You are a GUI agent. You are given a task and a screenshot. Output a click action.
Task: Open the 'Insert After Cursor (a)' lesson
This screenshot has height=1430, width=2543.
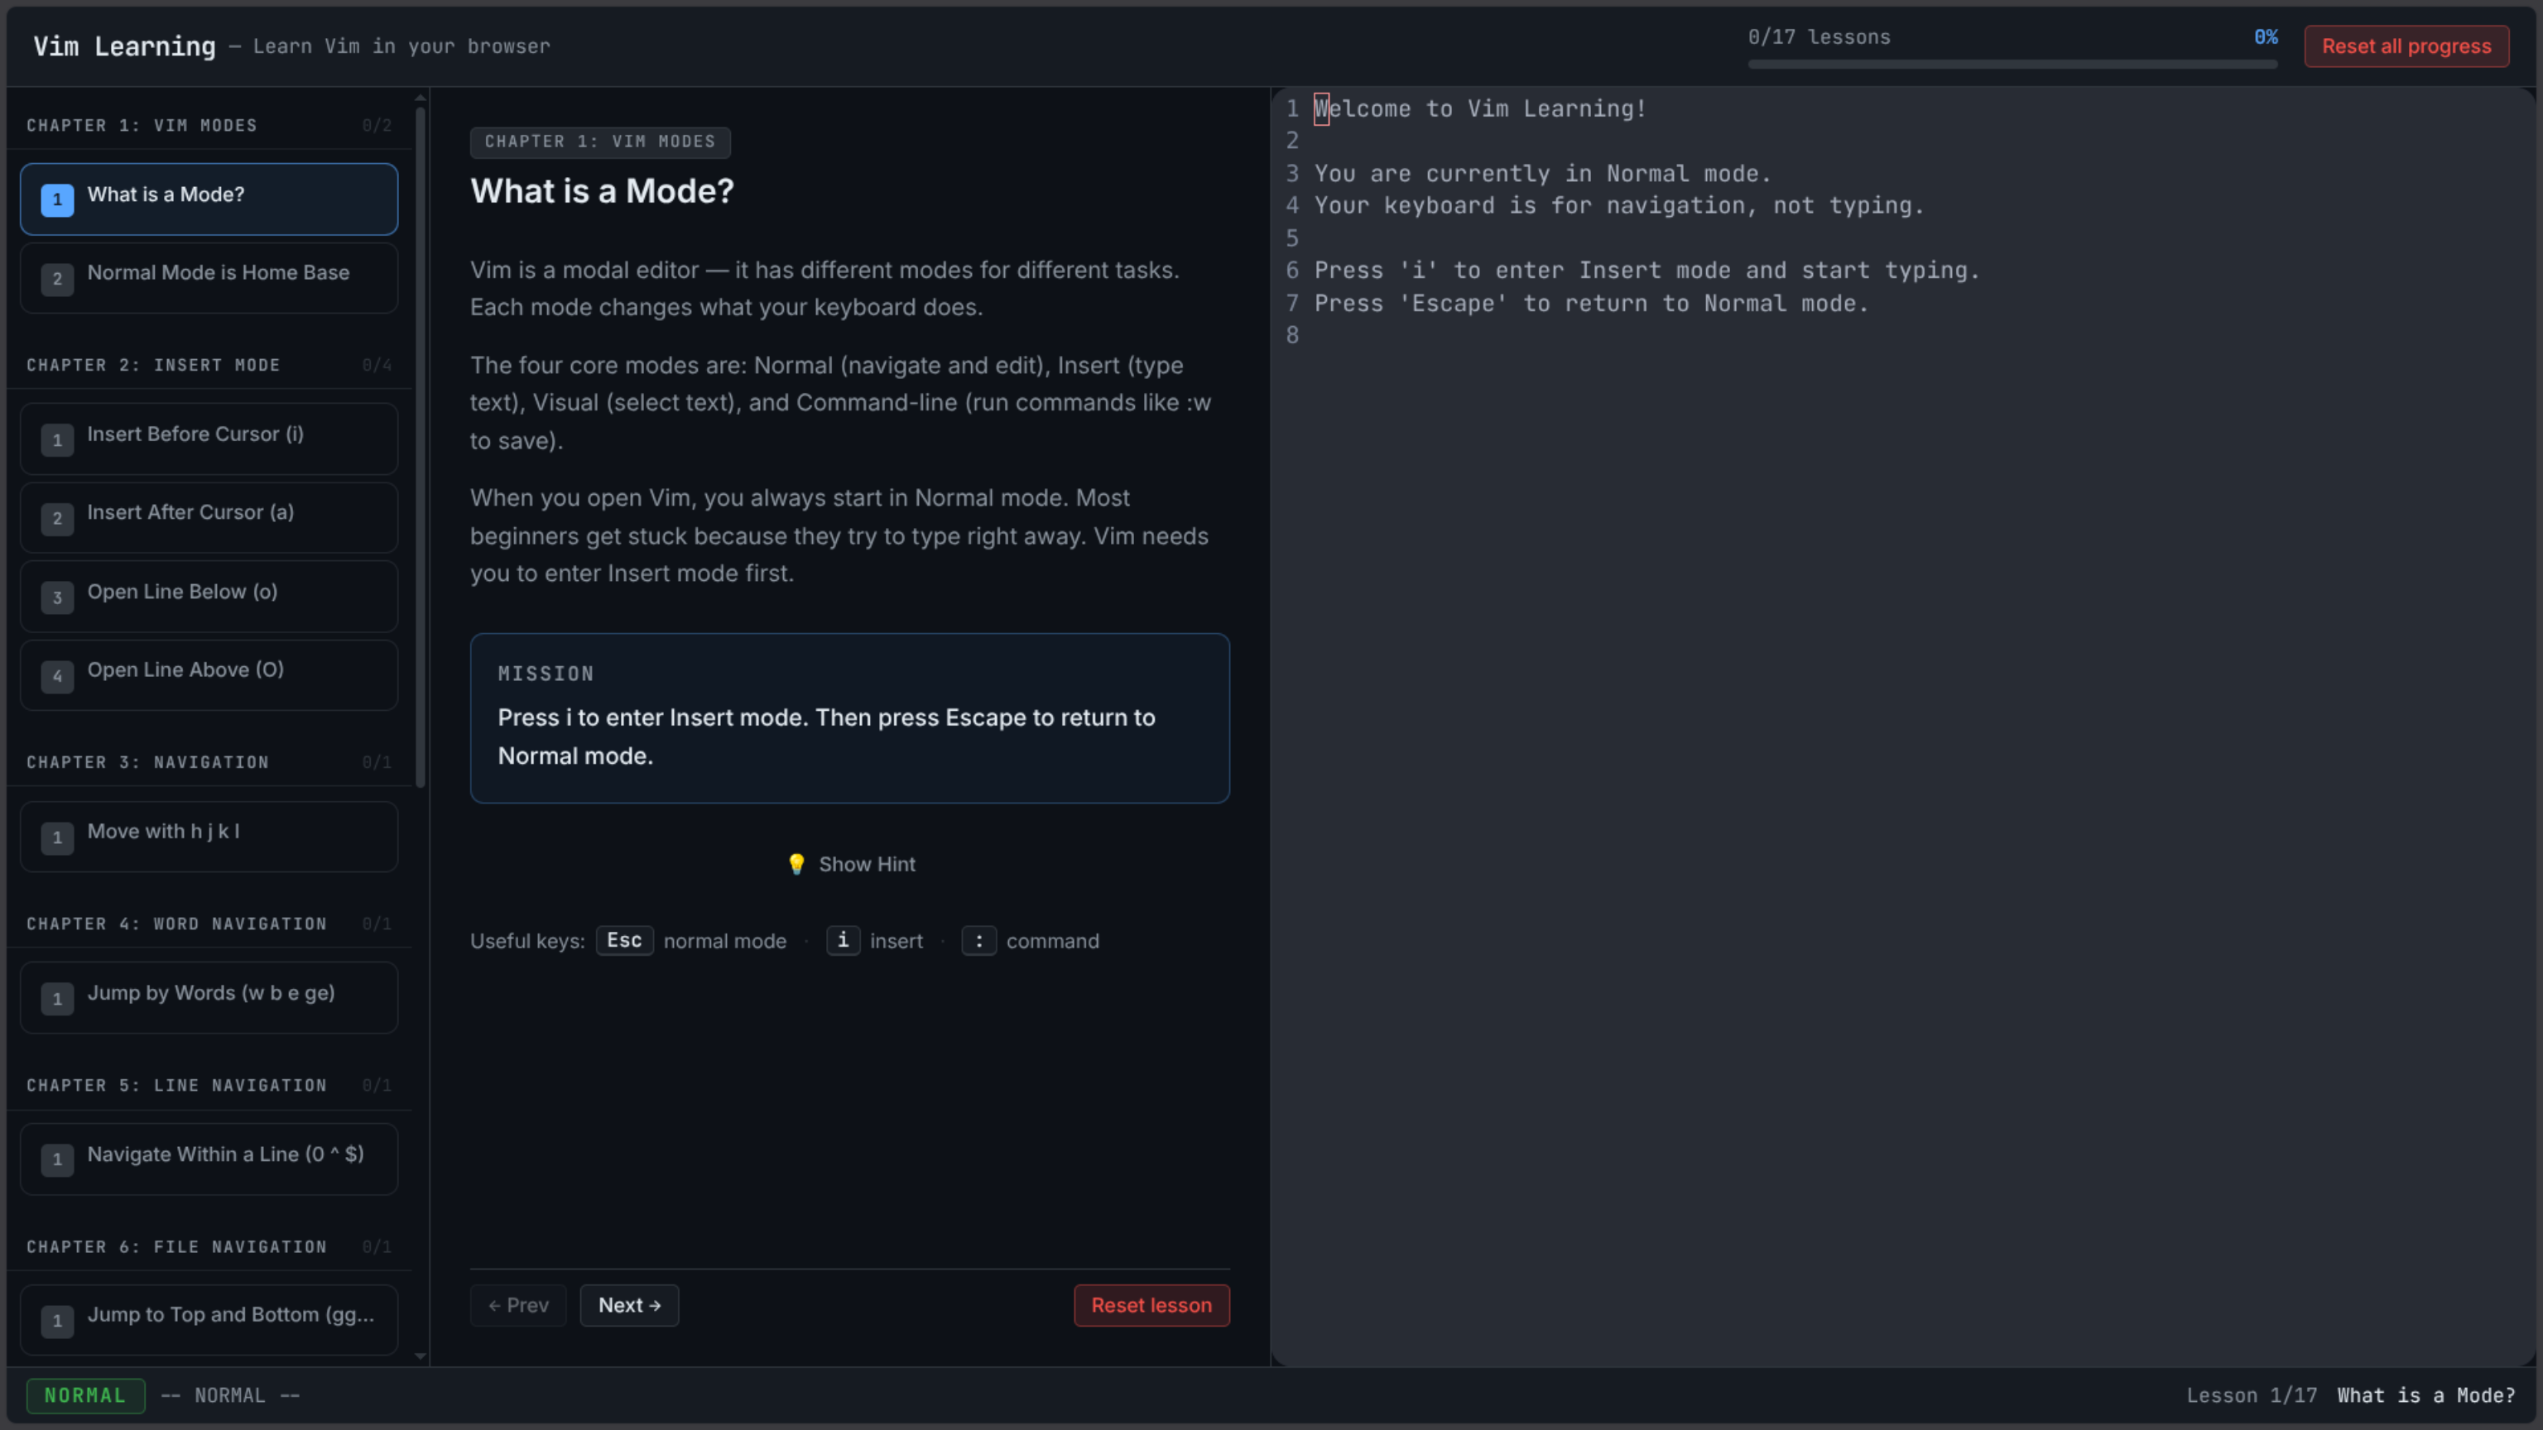click(209, 517)
